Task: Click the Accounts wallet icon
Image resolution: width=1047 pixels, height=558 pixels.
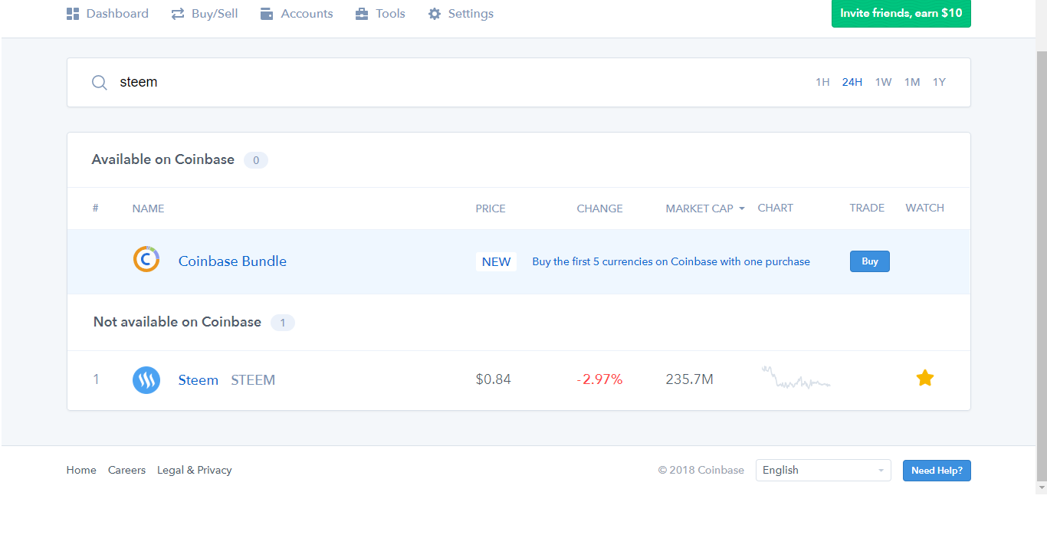Action: [x=267, y=14]
